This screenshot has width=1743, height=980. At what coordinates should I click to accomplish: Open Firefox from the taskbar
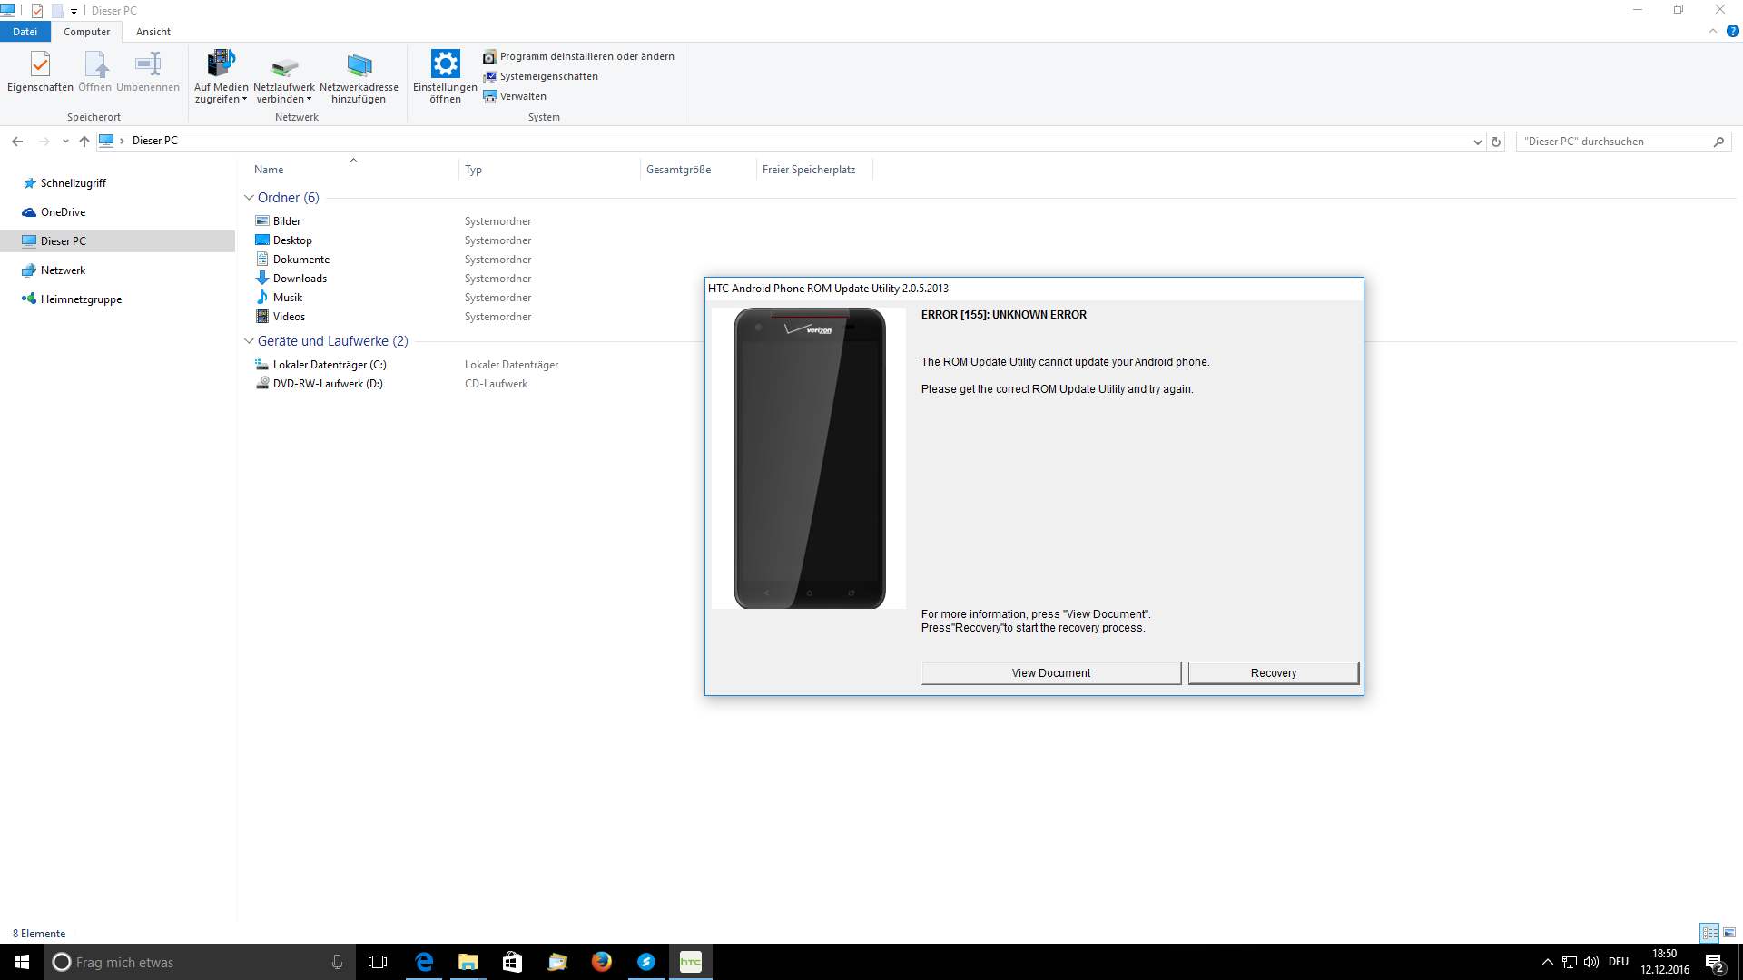coord(601,962)
